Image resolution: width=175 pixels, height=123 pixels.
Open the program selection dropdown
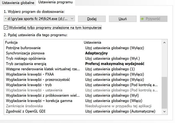[72, 19]
